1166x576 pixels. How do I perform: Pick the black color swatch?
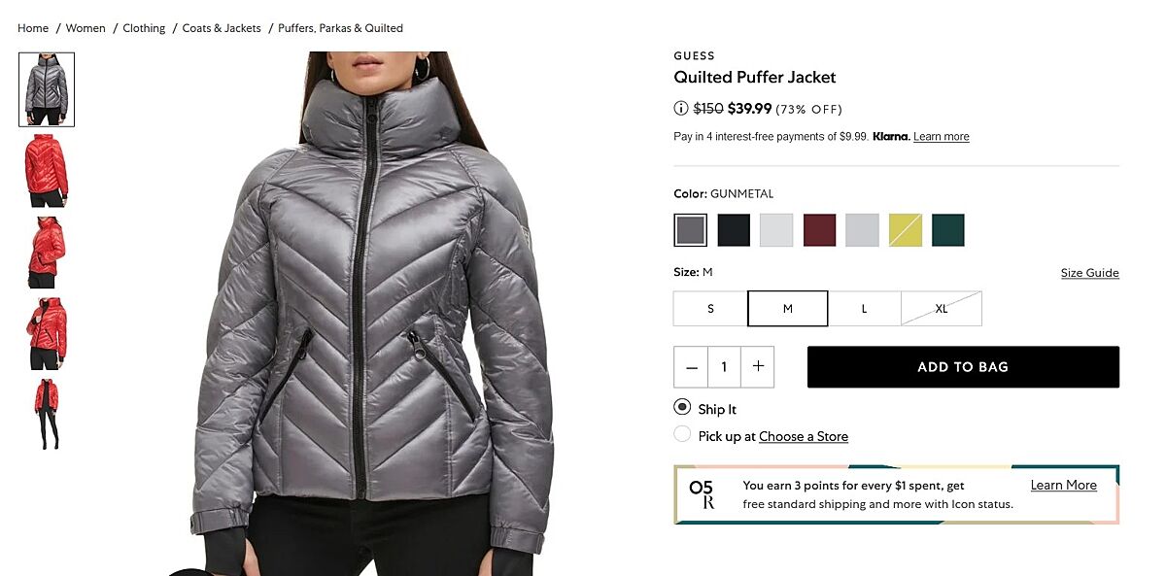tap(734, 230)
